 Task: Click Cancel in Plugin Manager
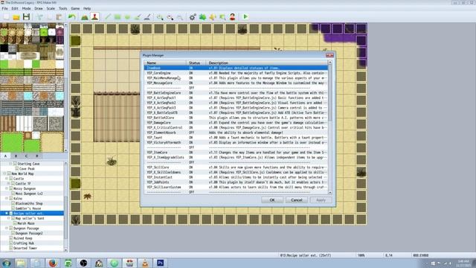click(x=297, y=200)
